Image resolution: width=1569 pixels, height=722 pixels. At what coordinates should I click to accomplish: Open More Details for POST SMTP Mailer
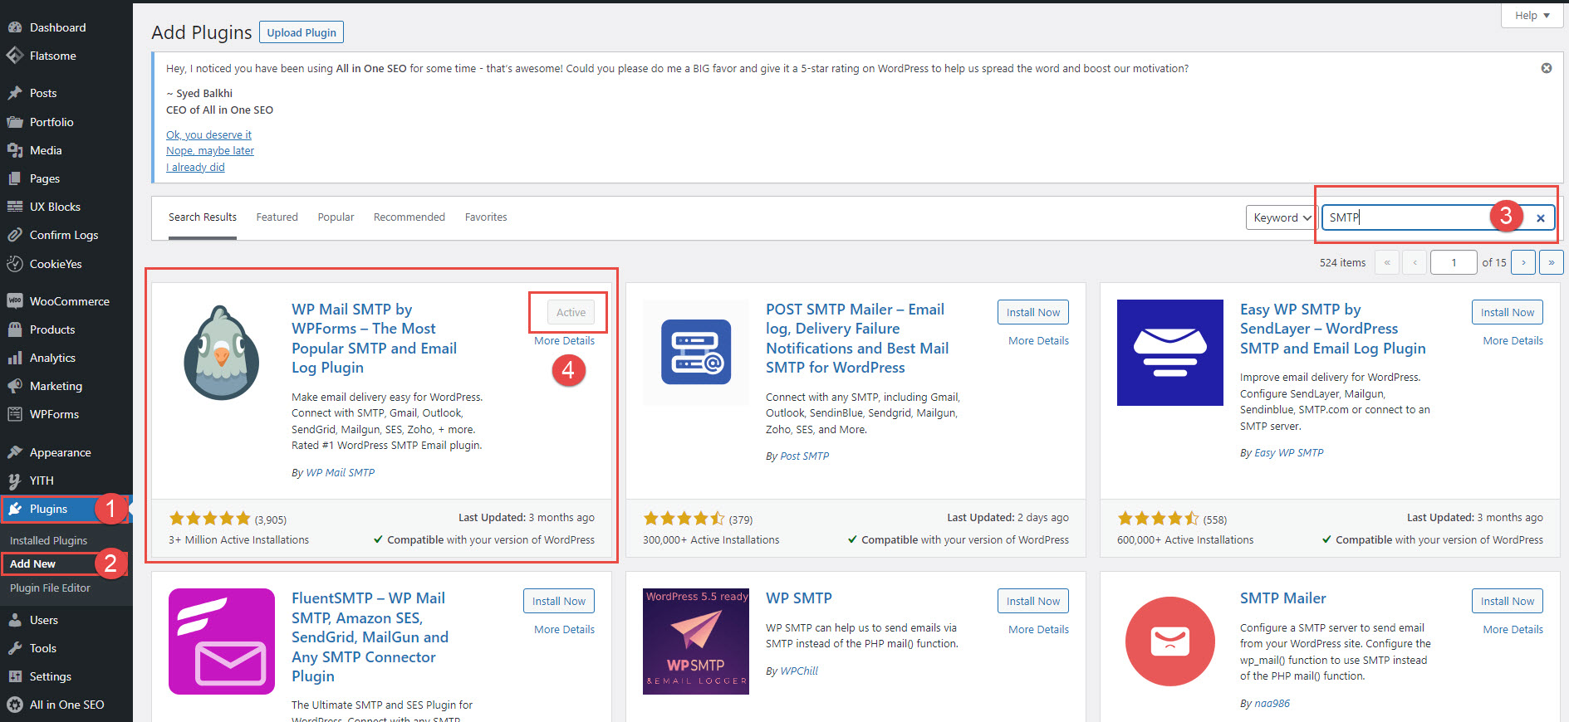[1038, 341]
